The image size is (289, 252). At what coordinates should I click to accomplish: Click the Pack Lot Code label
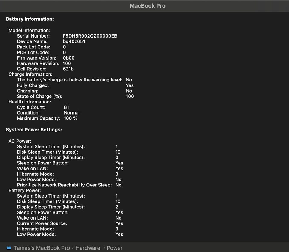(33, 47)
